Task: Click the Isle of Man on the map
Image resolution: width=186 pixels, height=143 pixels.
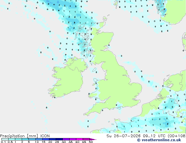Action: (x=94, y=70)
